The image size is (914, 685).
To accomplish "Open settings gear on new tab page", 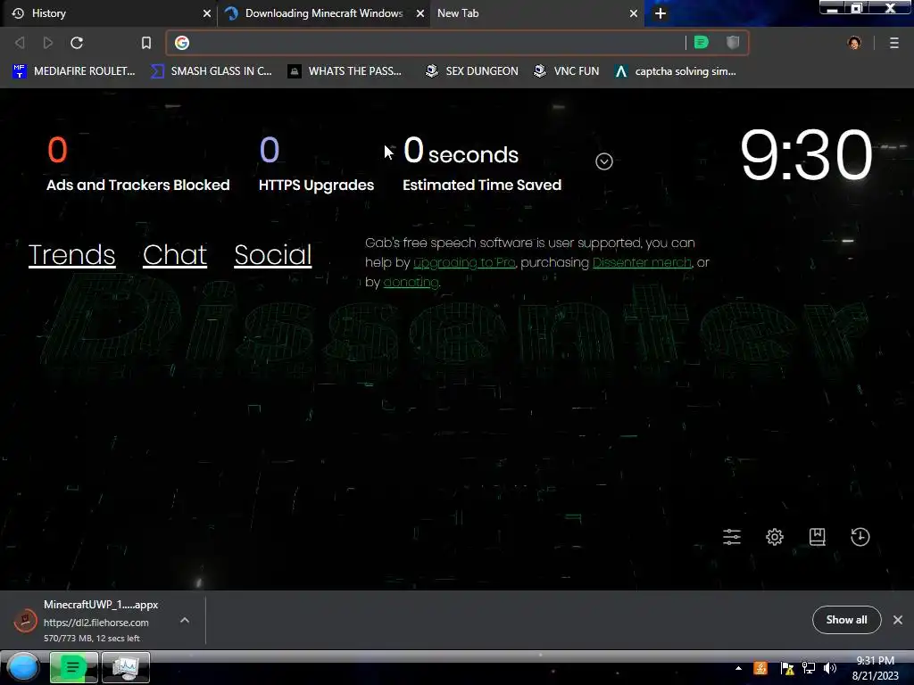I will coord(775,536).
